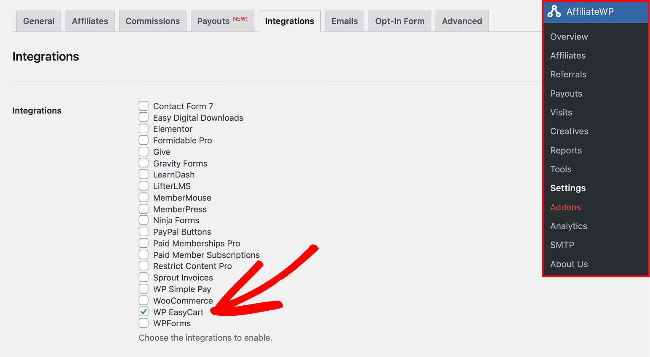Uncheck the WP EasyCart checkbox

[x=144, y=312]
